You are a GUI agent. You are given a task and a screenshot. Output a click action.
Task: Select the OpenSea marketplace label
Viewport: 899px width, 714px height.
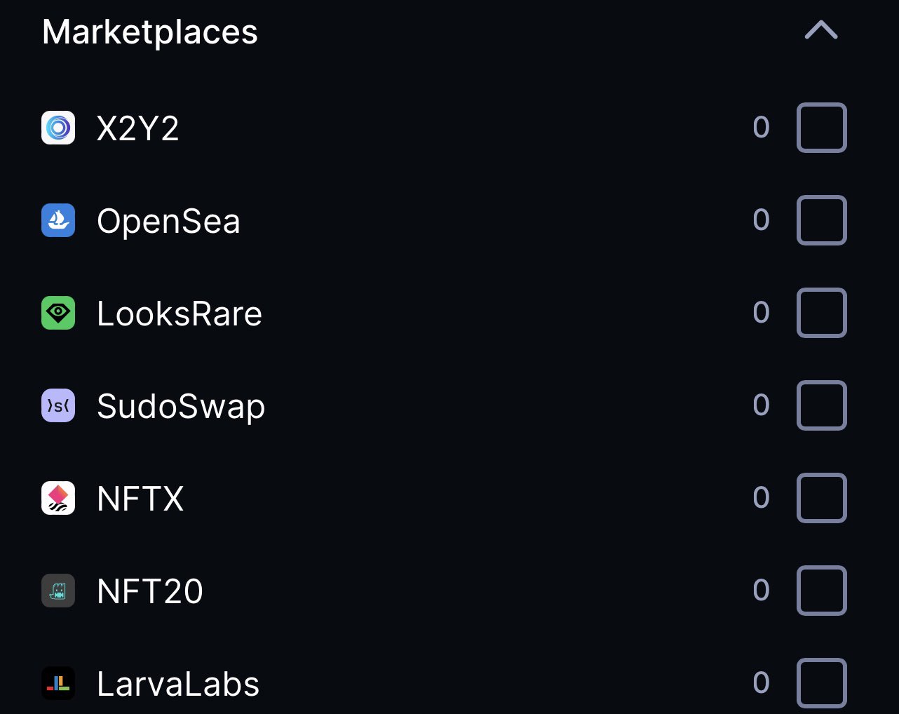coord(168,221)
